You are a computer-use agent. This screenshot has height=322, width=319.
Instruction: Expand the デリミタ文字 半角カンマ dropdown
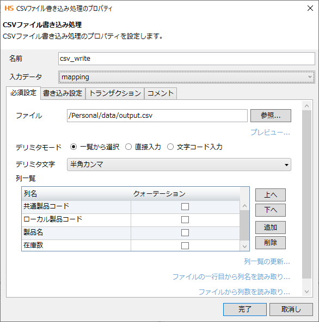pyautogui.click(x=179, y=165)
